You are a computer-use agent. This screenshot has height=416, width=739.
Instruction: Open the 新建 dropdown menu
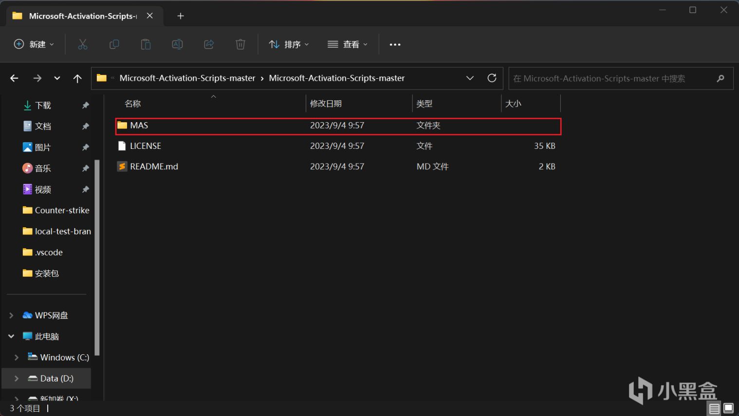[x=34, y=44]
